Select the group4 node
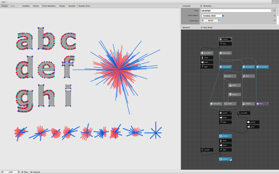Image resolution: width=279 pixels, height=174 pixels. click(x=207, y=62)
